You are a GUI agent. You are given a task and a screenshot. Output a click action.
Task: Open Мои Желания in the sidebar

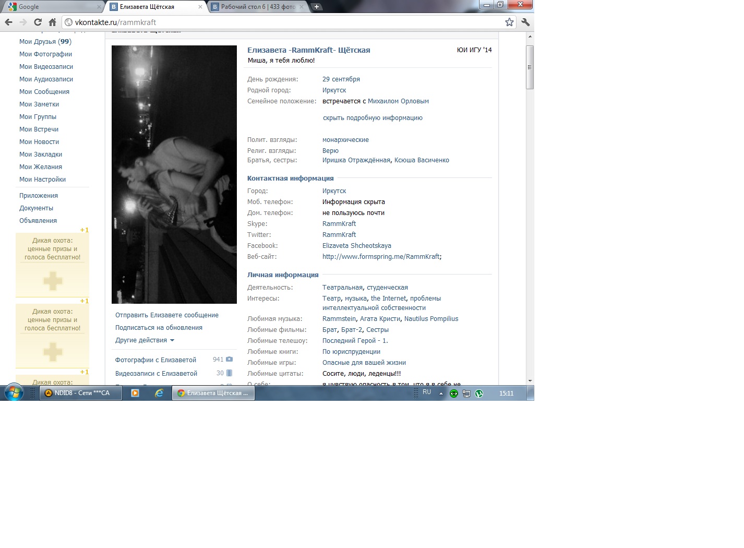tap(41, 167)
